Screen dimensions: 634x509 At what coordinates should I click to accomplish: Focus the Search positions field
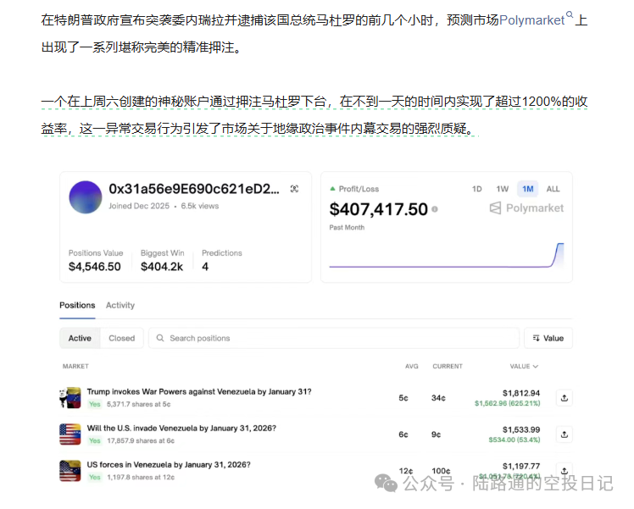334,338
